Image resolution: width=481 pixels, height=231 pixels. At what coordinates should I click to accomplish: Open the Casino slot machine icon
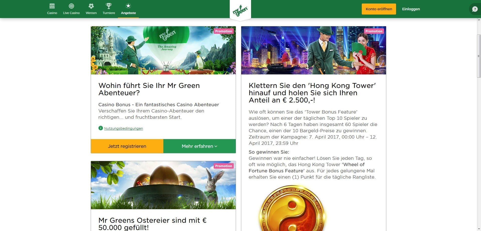pos(52,6)
